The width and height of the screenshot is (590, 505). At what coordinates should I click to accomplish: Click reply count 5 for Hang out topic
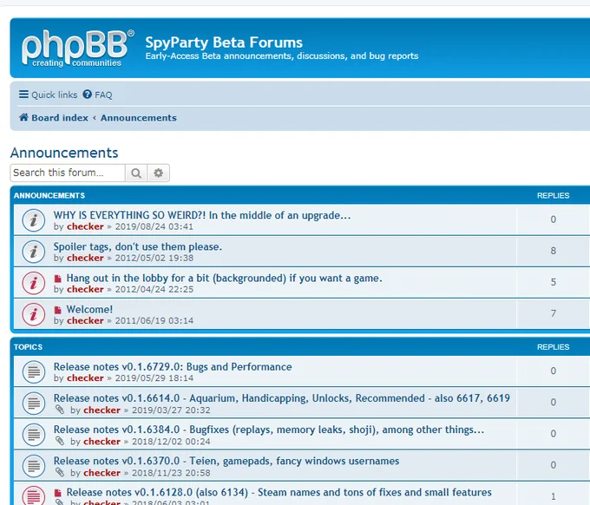tap(554, 282)
